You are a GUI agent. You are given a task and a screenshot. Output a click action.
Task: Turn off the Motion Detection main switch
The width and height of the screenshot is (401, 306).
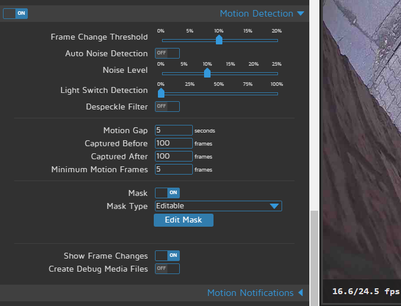pyautogui.click(x=15, y=13)
